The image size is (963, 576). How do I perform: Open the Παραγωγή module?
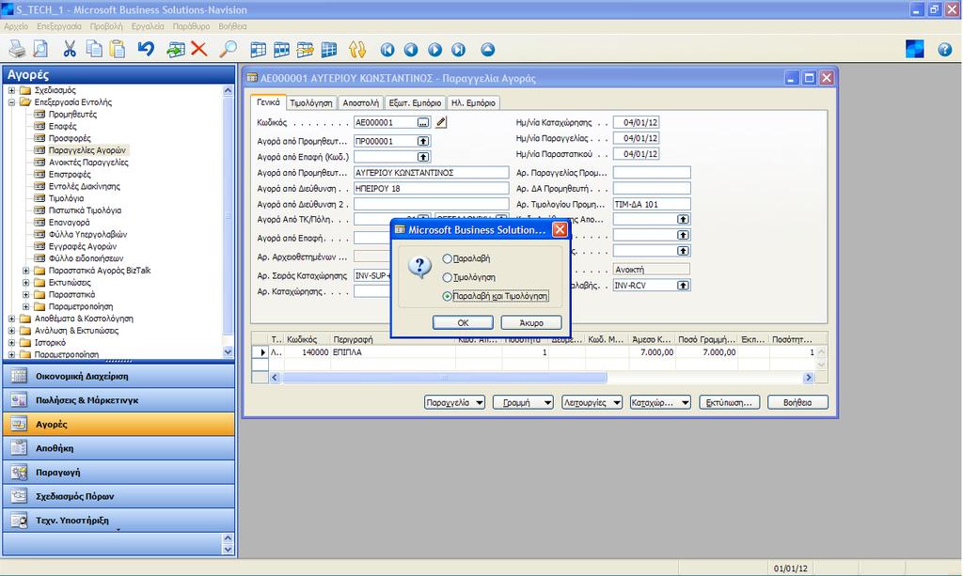(118, 473)
